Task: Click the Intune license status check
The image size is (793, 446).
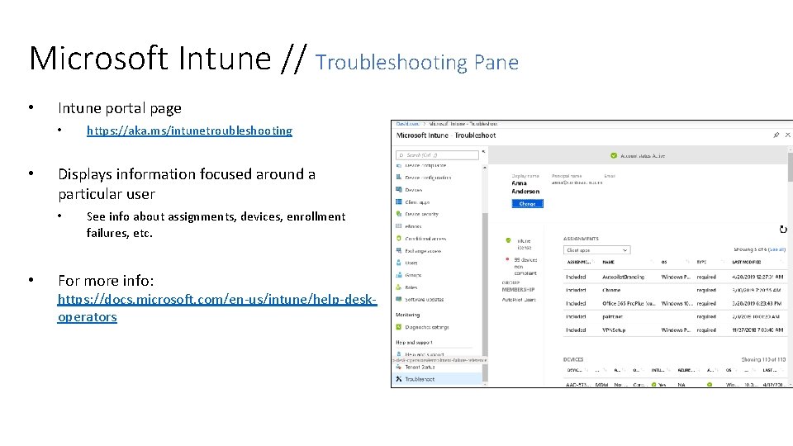Action: tap(519, 244)
